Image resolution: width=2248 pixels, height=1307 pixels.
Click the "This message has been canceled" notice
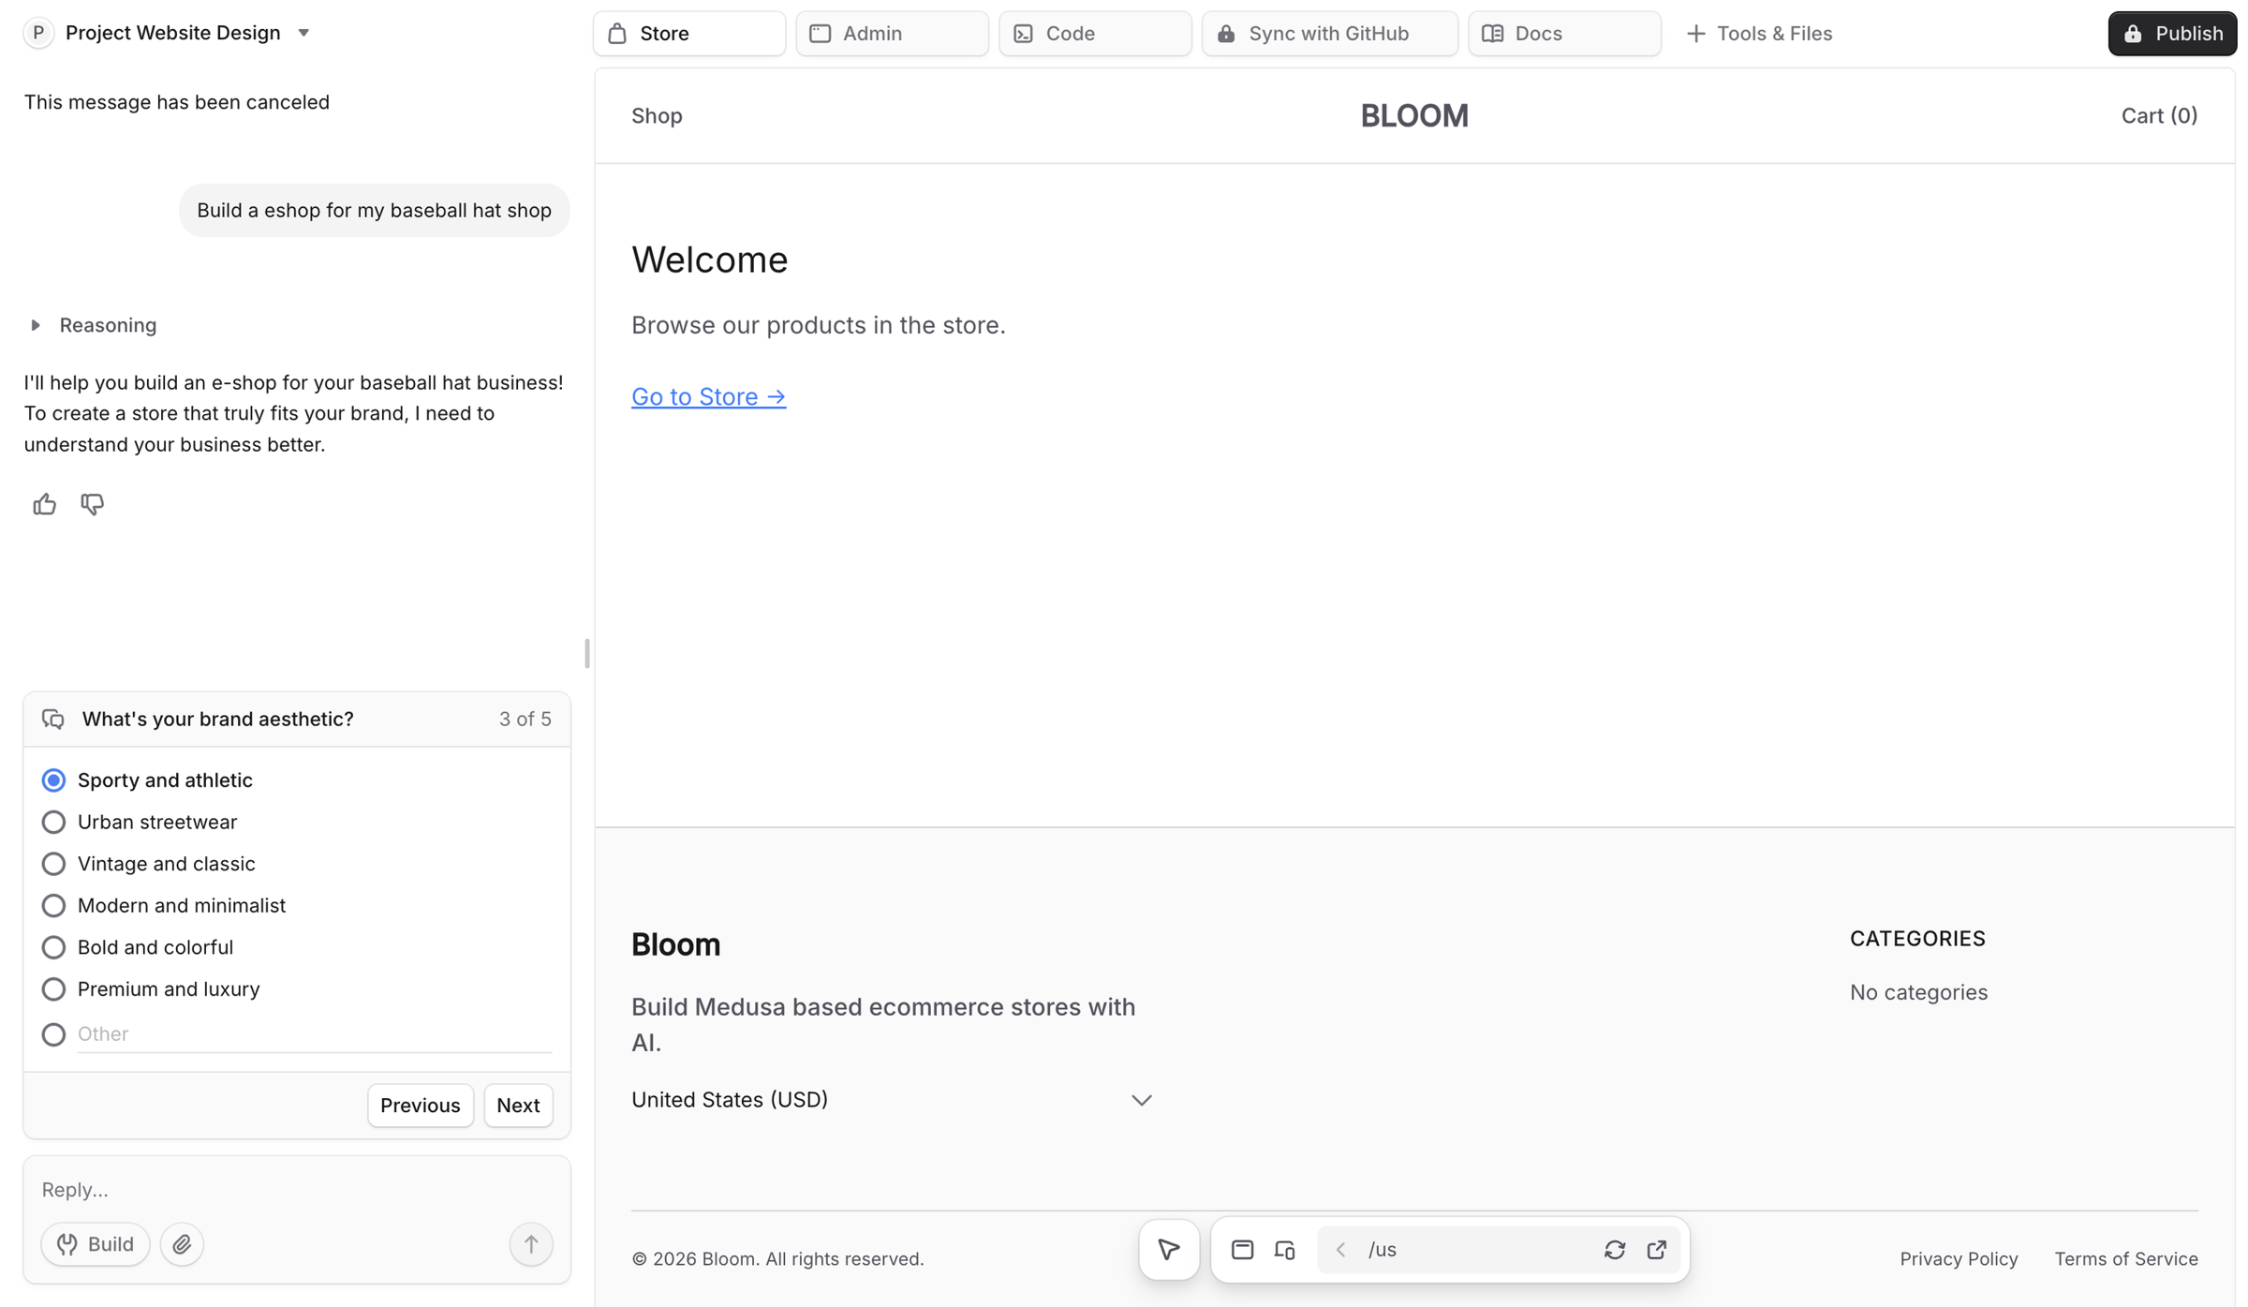tap(176, 101)
